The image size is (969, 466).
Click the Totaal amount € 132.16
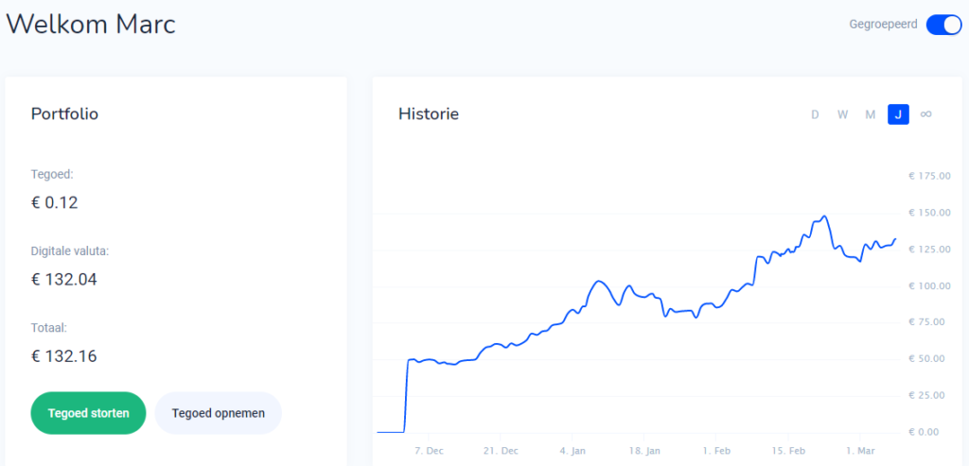(x=64, y=356)
